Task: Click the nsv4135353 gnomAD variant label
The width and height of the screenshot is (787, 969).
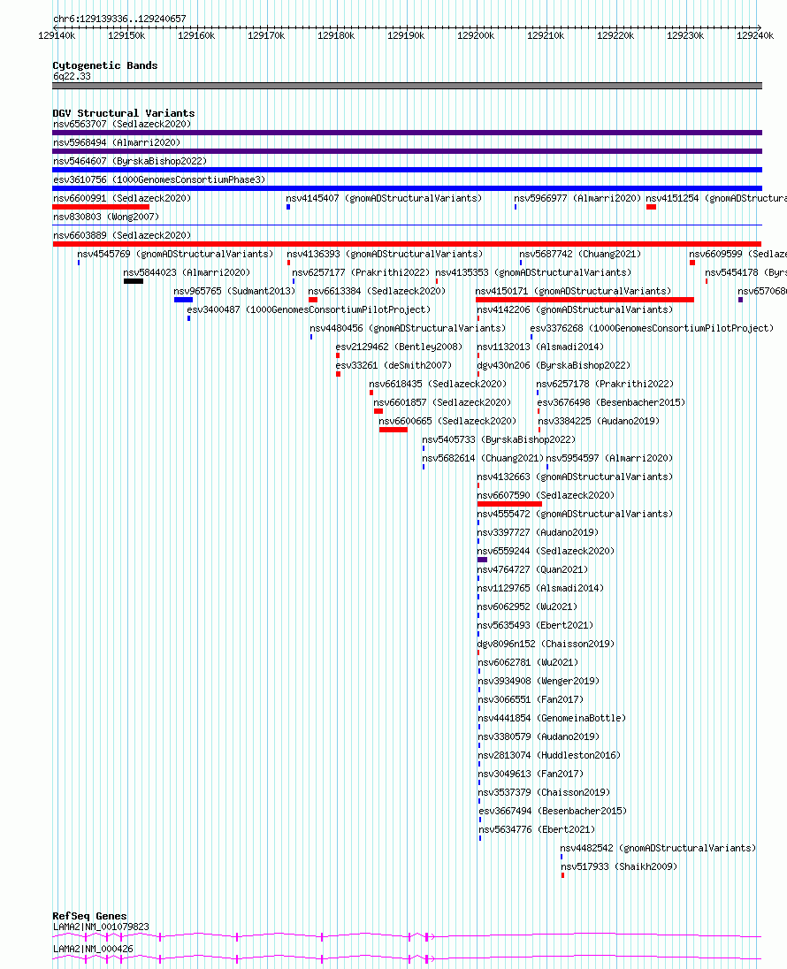Action: coord(533,272)
